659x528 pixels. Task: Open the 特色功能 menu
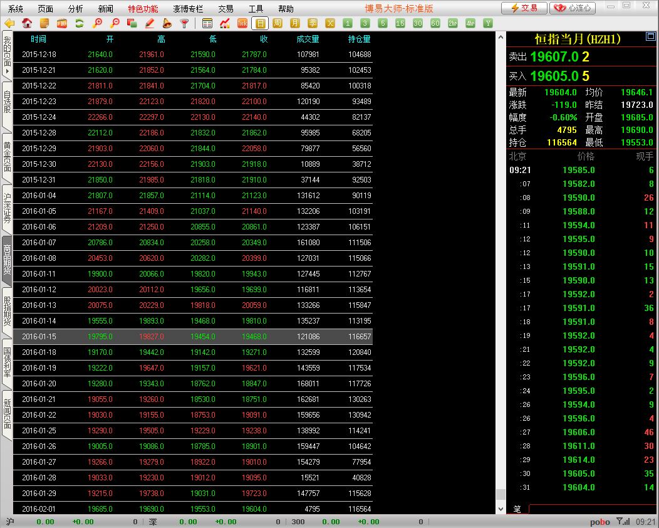coord(143,9)
